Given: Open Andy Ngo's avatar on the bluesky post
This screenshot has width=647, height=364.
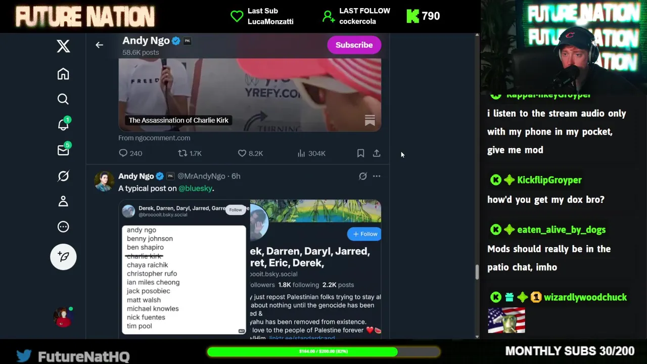Looking at the screenshot, I should pyautogui.click(x=104, y=181).
